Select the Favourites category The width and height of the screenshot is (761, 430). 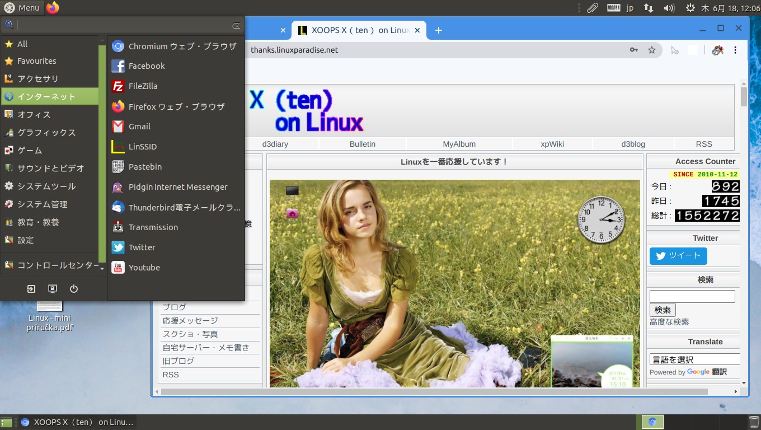(50, 61)
